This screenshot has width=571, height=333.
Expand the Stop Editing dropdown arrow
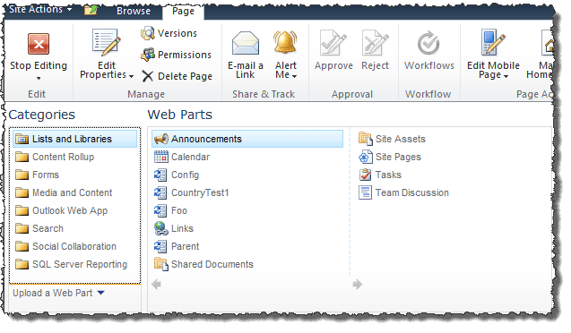[x=39, y=78]
